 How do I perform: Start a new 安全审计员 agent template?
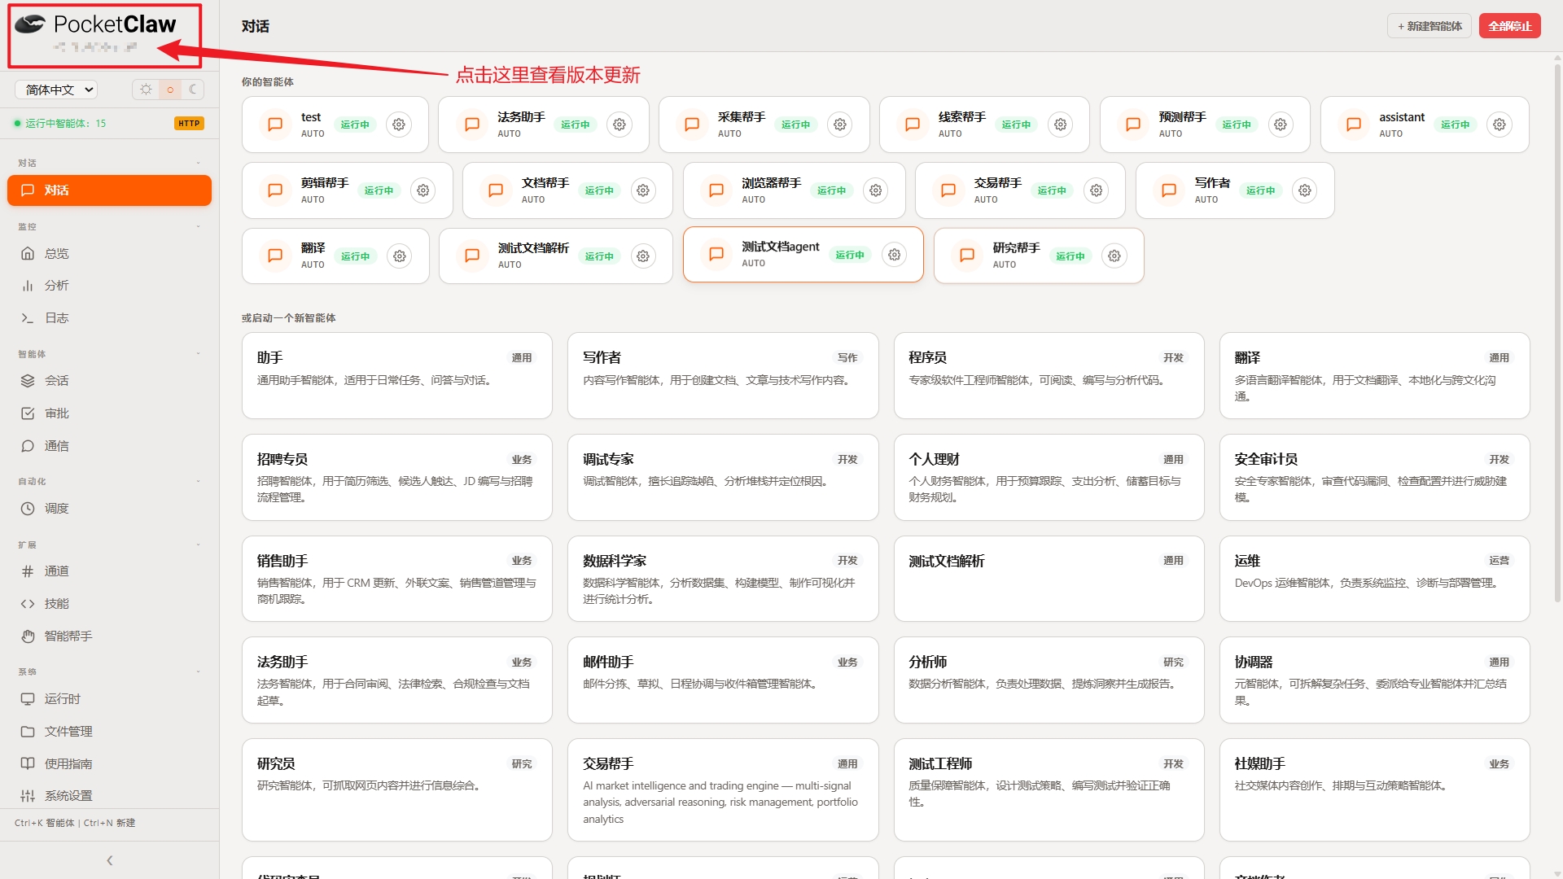click(1374, 477)
